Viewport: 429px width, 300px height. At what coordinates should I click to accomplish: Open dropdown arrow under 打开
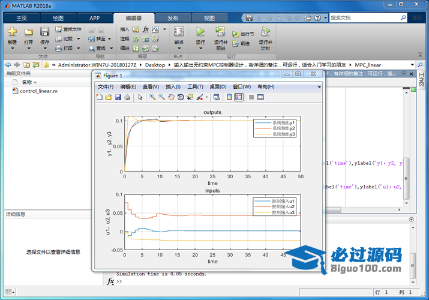28,49
